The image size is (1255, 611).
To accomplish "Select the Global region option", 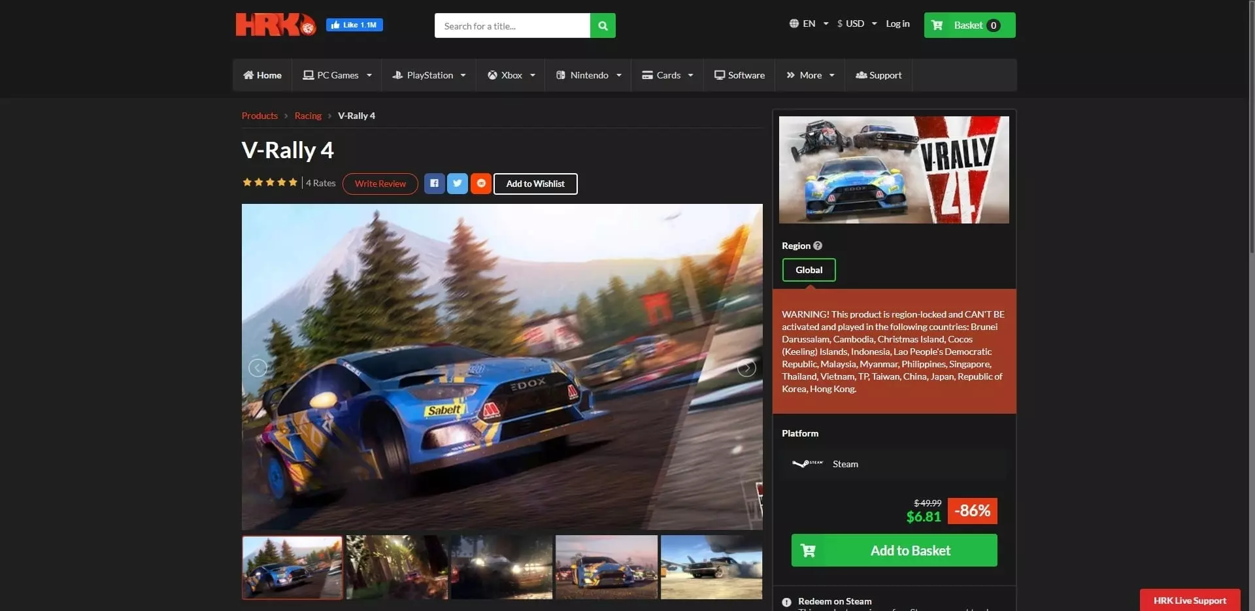I will [809, 270].
